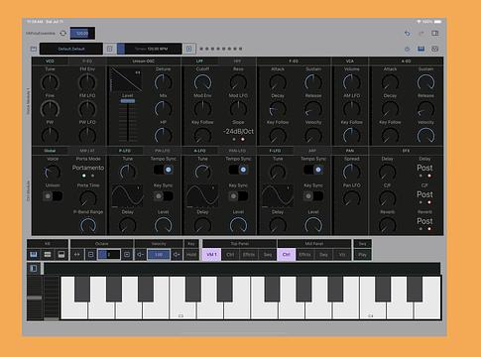
Task: Select the right Porta Mode dot under Portamento
Action: coord(92,176)
